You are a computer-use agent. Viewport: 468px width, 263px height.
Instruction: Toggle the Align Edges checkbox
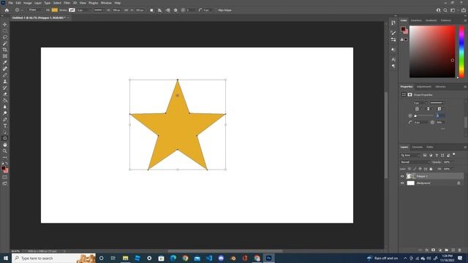[216, 10]
